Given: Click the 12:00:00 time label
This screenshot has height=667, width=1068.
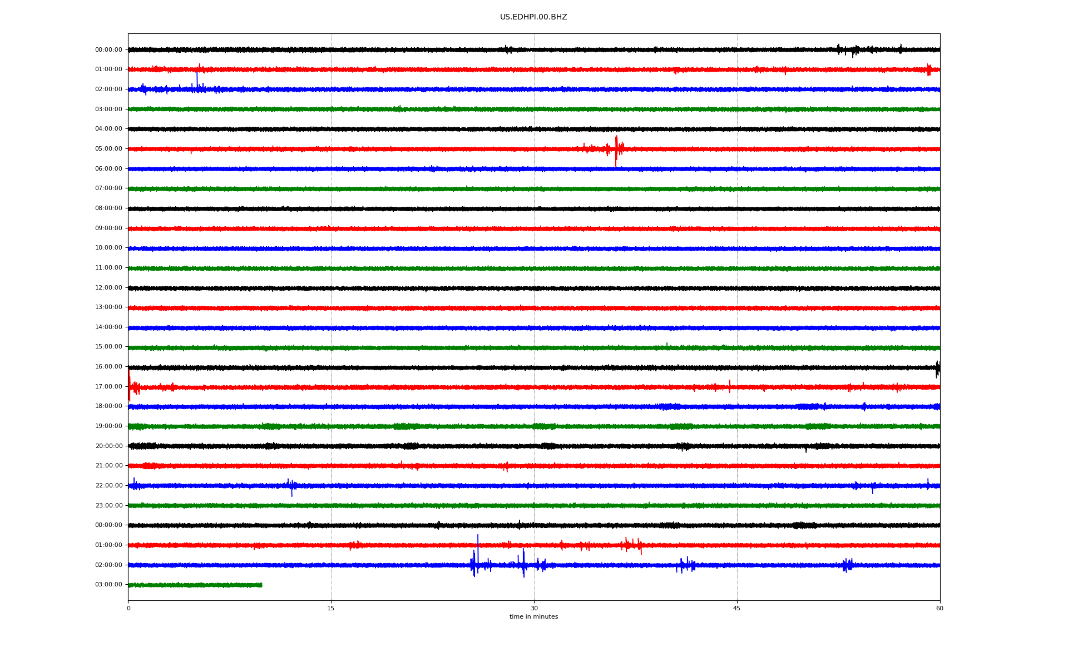Looking at the screenshot, I should click(108, 288).
